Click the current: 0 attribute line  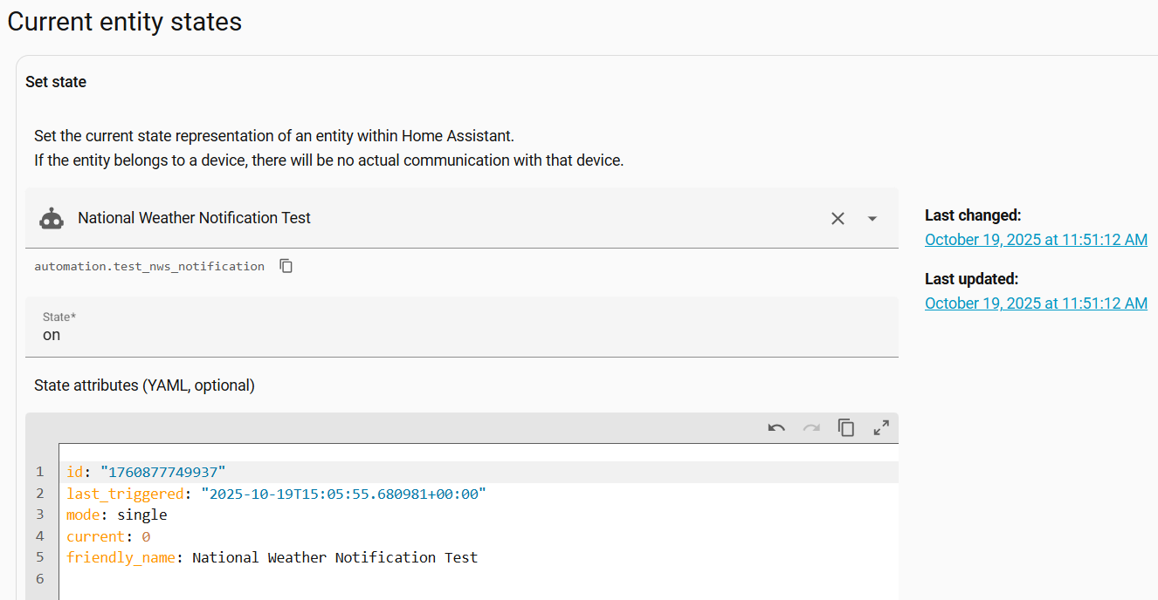point(108,536)
